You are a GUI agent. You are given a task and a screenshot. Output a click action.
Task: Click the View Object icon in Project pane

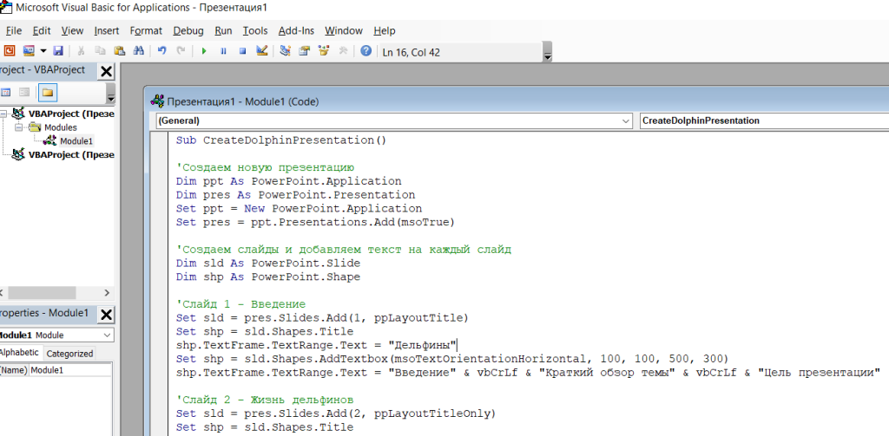(24, 92)
